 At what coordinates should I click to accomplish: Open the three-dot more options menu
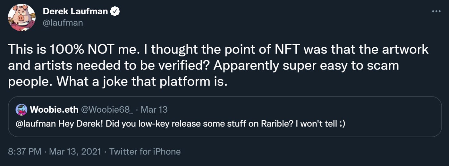(436, 11)
